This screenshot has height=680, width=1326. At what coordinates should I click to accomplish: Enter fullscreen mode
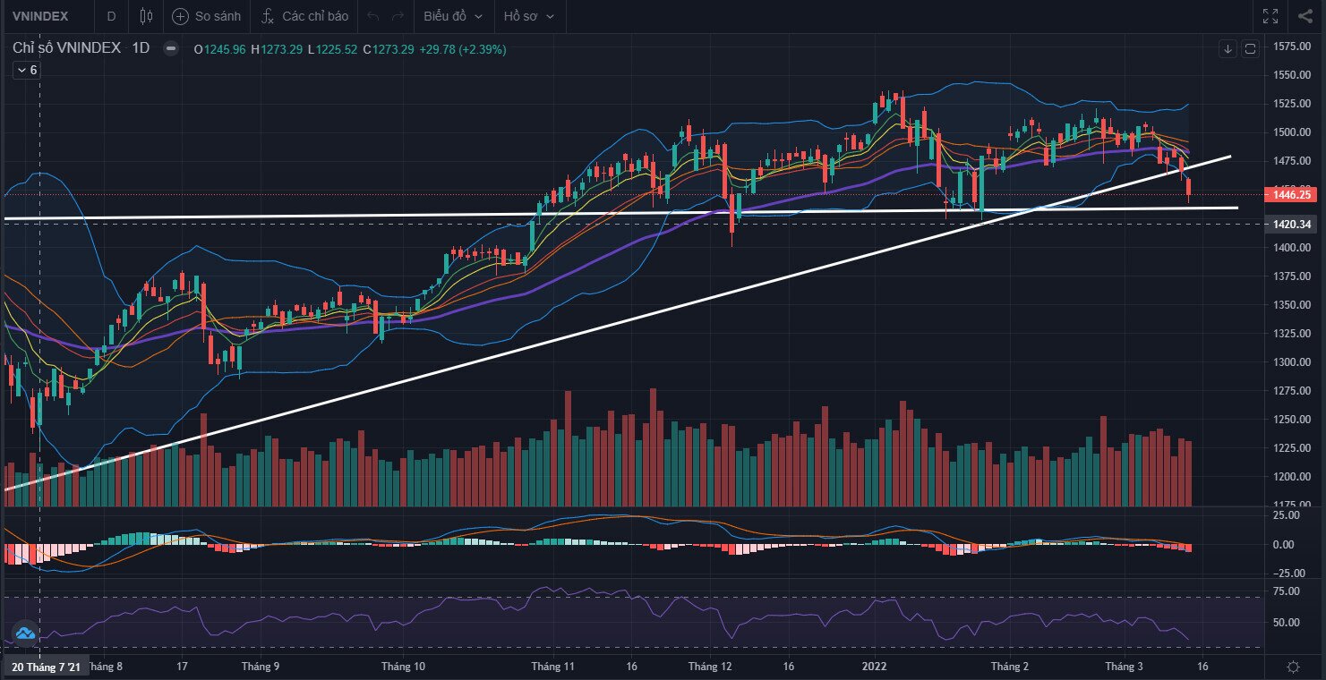[x=1270, y=16]
